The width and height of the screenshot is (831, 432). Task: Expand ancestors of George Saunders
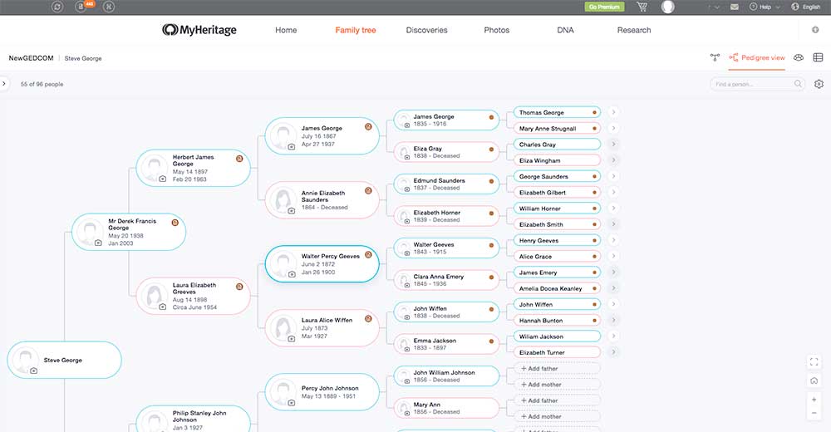(614, 176)
